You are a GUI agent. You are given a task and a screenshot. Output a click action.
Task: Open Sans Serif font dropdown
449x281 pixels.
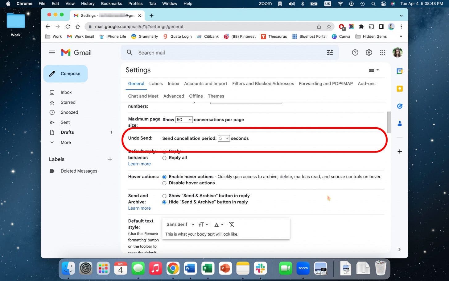(x=180, y=224)
